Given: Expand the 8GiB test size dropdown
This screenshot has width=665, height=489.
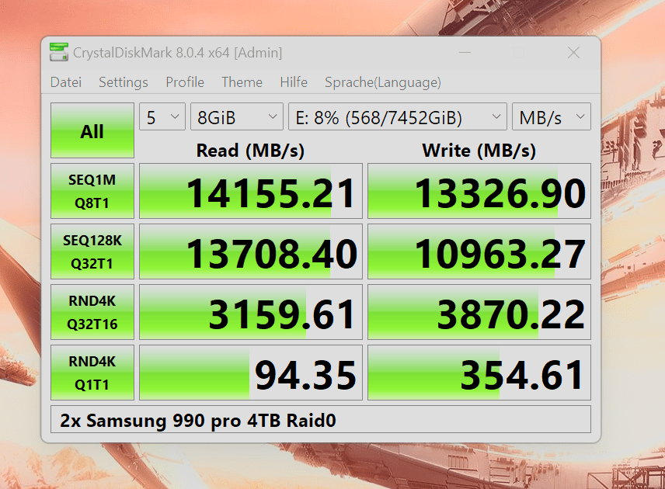Looking at the screenshot, I should (x=237, y=116).
